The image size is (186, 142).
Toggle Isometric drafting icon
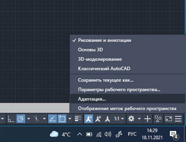pos(36,119)
